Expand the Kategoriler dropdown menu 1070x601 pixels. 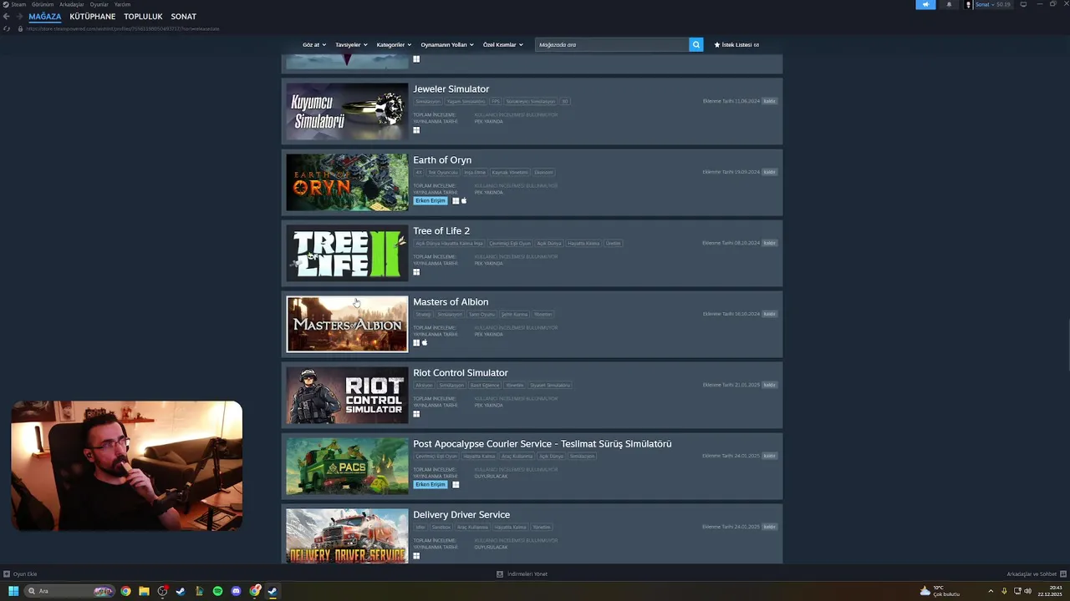[x=393, y=44]
